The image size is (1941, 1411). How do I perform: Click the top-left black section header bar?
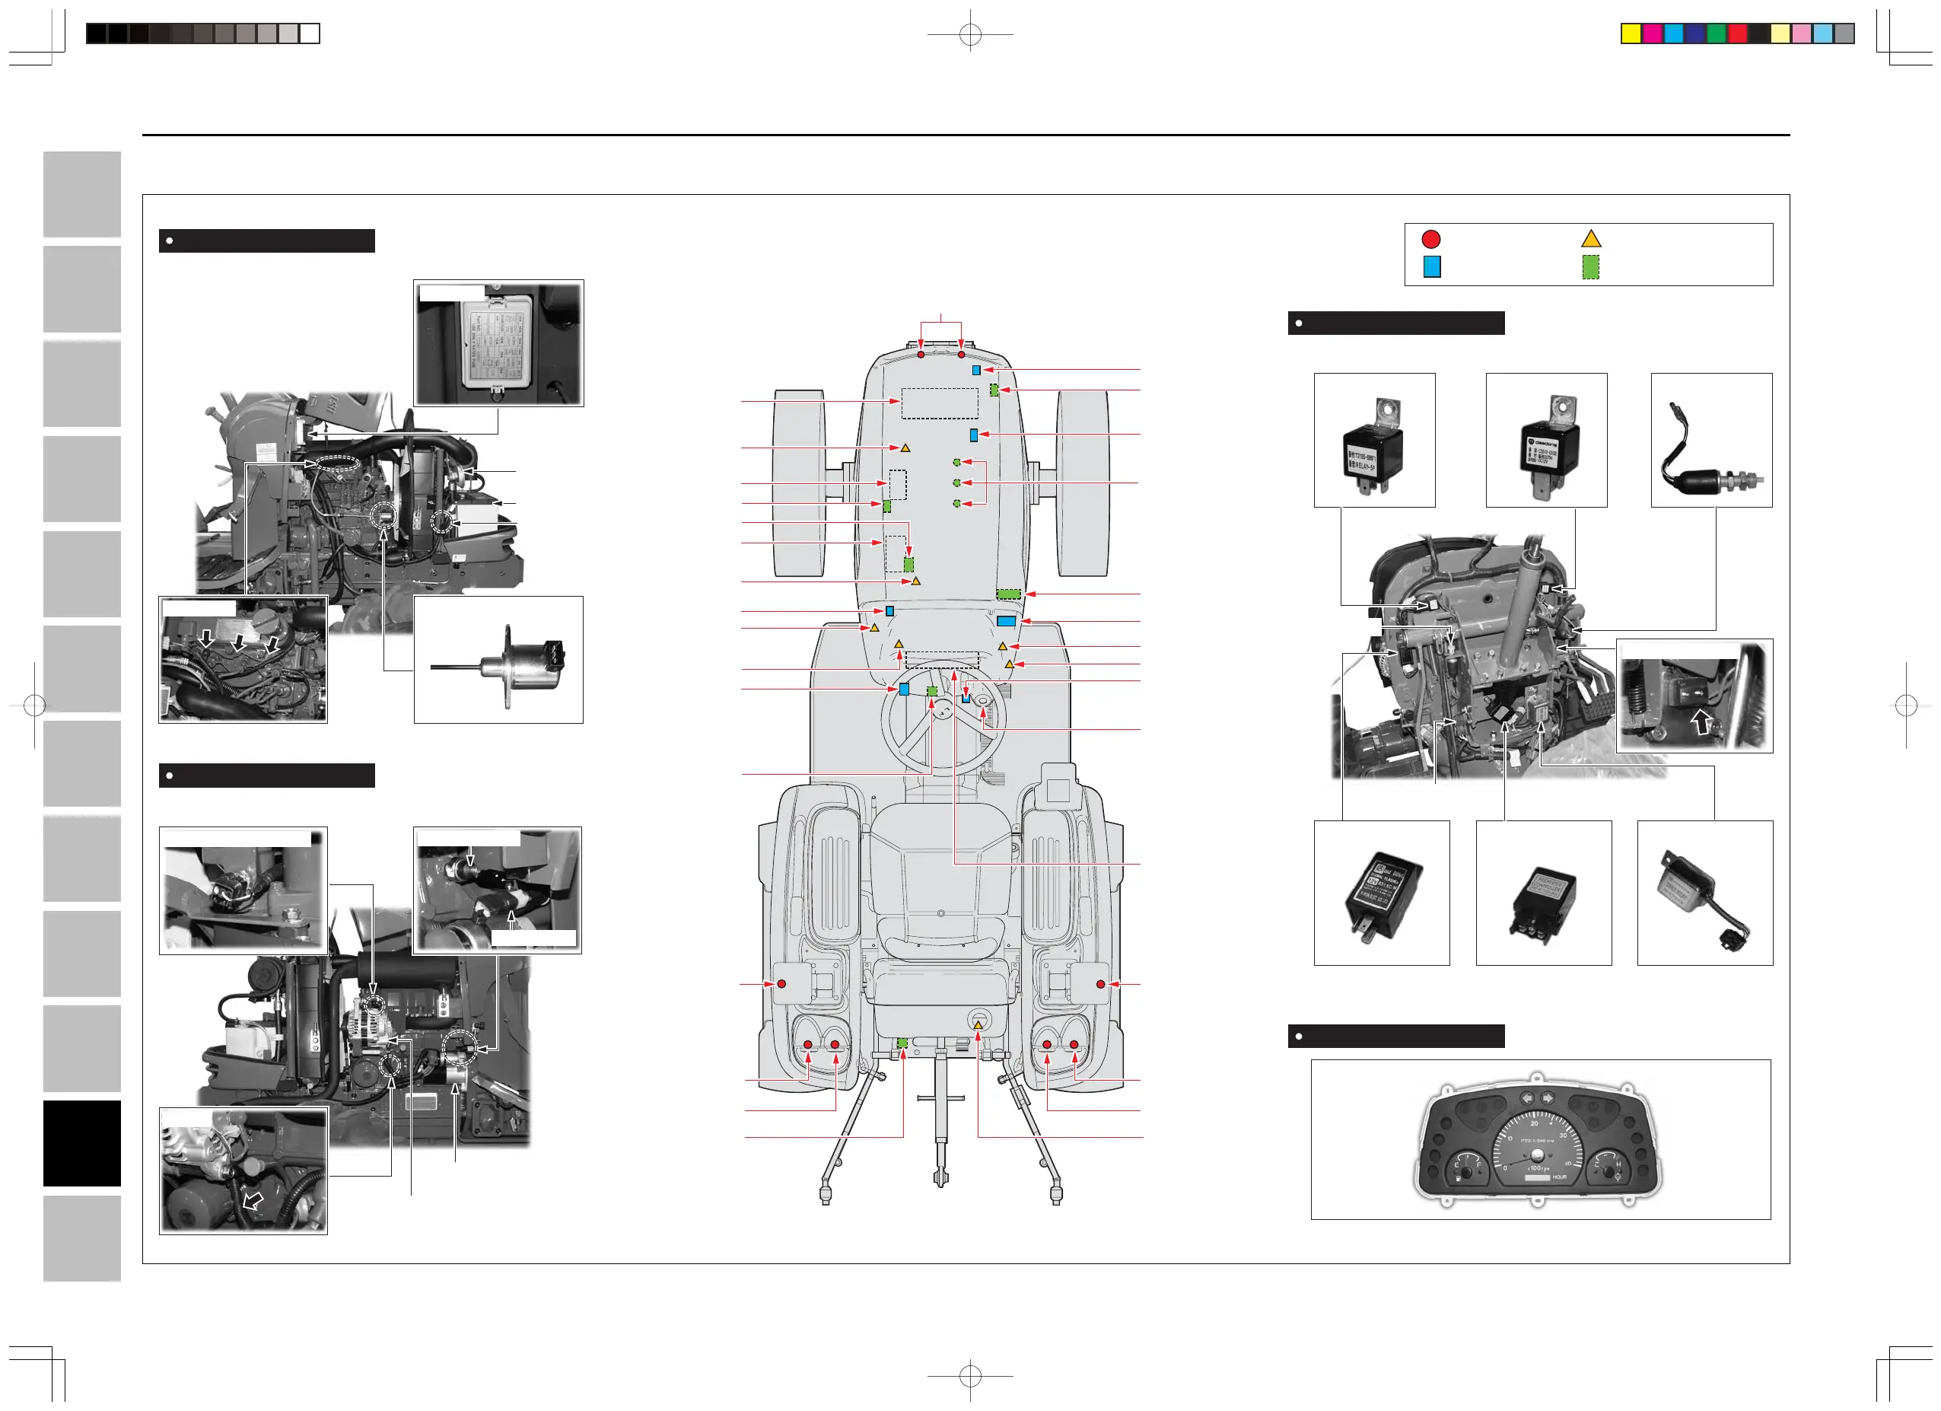click(x=267, y=240)
